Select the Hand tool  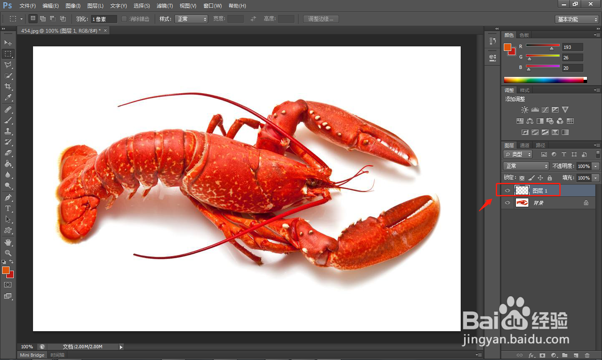click(8, 242)
